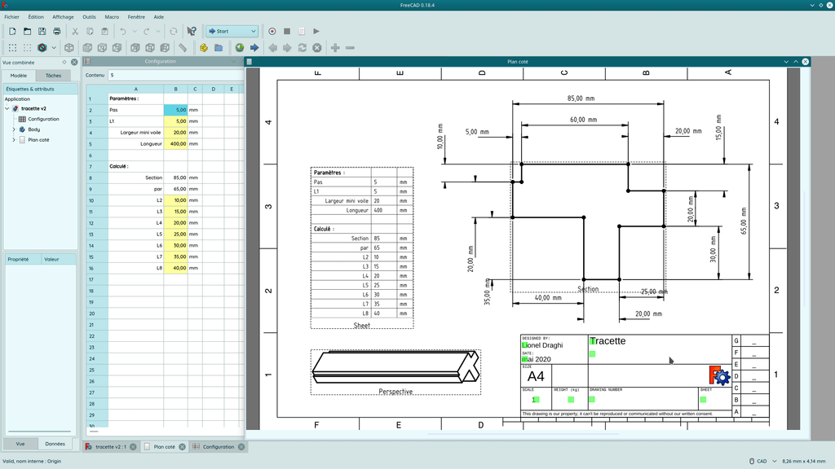Open the Aide menu
This screenshot has width=835, height=469.
[159, 17]
